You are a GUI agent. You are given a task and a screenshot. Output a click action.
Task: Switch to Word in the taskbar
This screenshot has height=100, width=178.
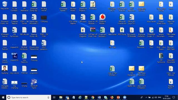coord(99,97)
